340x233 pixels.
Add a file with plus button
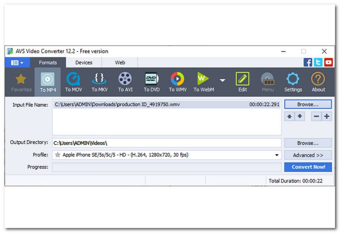(326, 116)
